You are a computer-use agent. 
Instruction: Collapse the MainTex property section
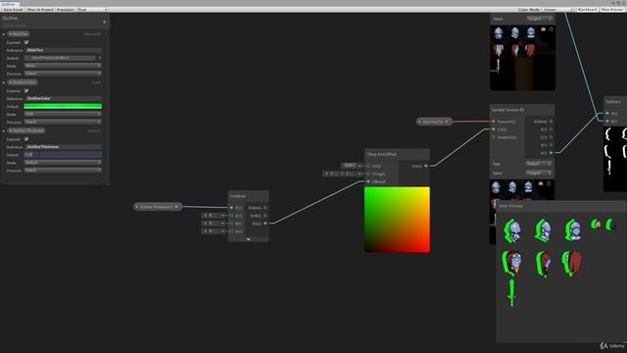click(x=4, y=34)
